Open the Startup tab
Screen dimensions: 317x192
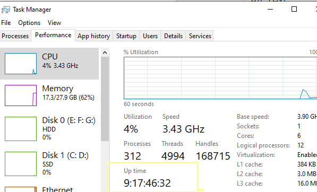click(126, 36)
